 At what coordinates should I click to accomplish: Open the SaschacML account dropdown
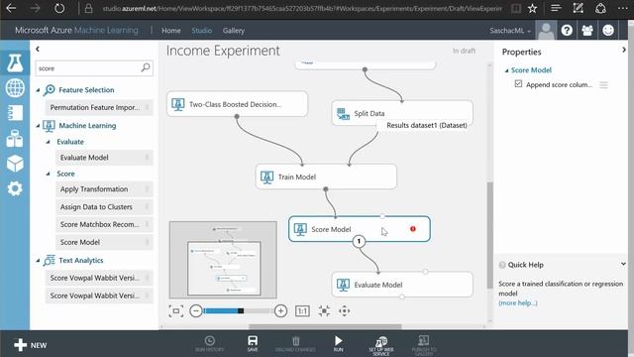(x=510, y=31)
